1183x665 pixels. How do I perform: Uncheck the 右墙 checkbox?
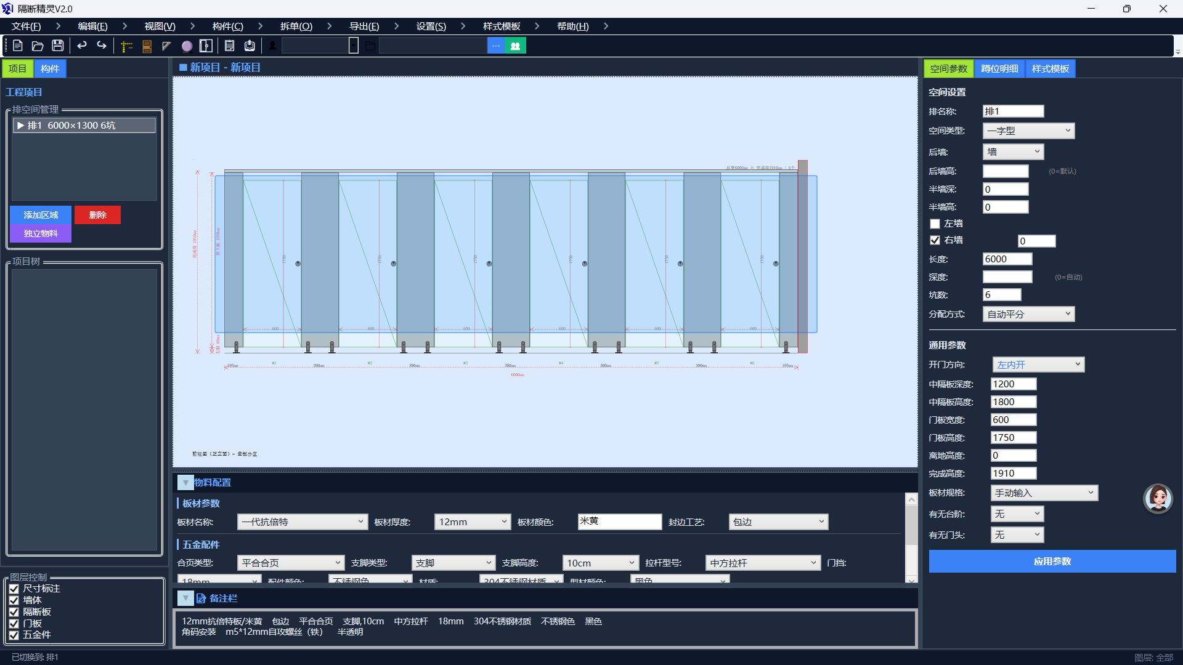click(935, 240)
